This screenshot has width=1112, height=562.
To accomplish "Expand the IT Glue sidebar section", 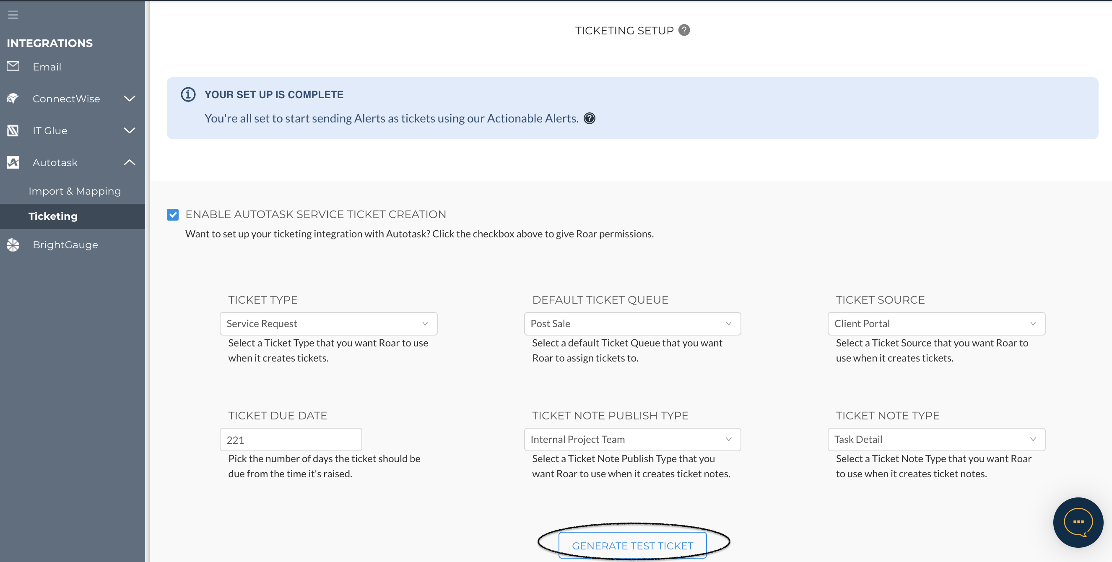I will pos(129,130).
